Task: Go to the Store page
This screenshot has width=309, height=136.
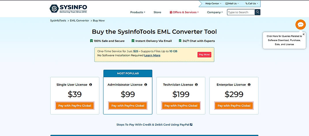Action: tap(157, 12)
